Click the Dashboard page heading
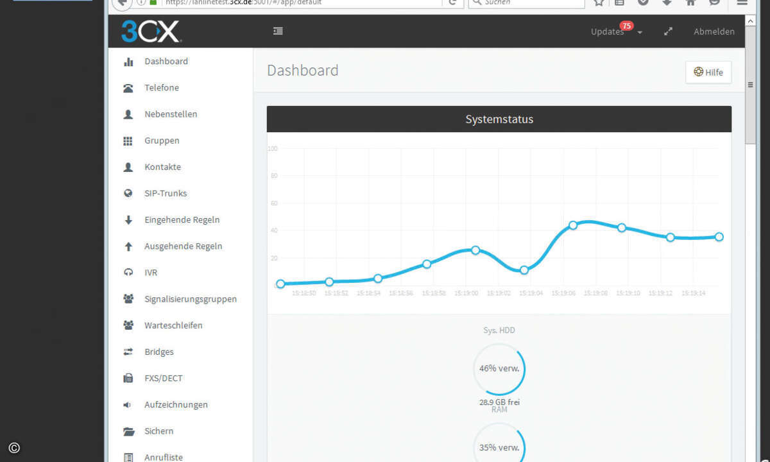770x462 pixels. tap(303, 71)
